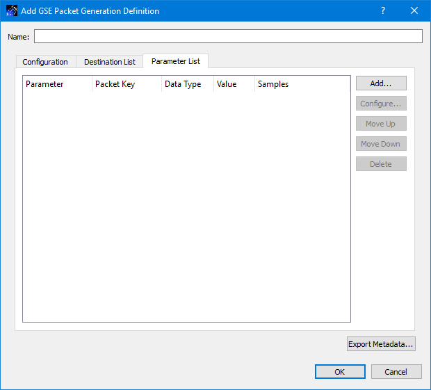
Task: Switch to the Configuration tab
Action: 45,62
